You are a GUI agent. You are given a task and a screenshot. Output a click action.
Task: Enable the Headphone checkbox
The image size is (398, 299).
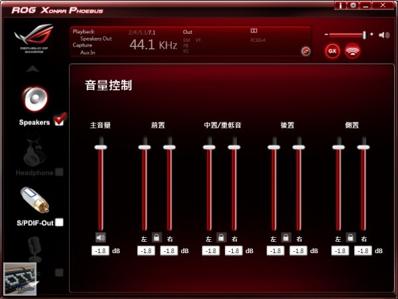click(60, 172)
